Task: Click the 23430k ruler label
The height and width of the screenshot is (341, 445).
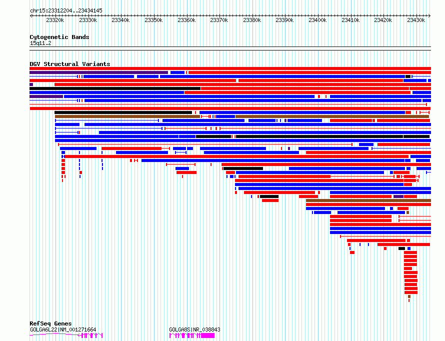Action: (x=416, y=20)
